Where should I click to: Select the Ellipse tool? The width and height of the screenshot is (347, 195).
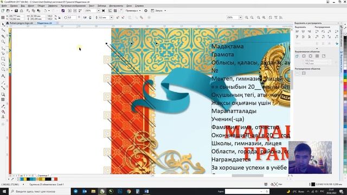[x=3, y=64]
